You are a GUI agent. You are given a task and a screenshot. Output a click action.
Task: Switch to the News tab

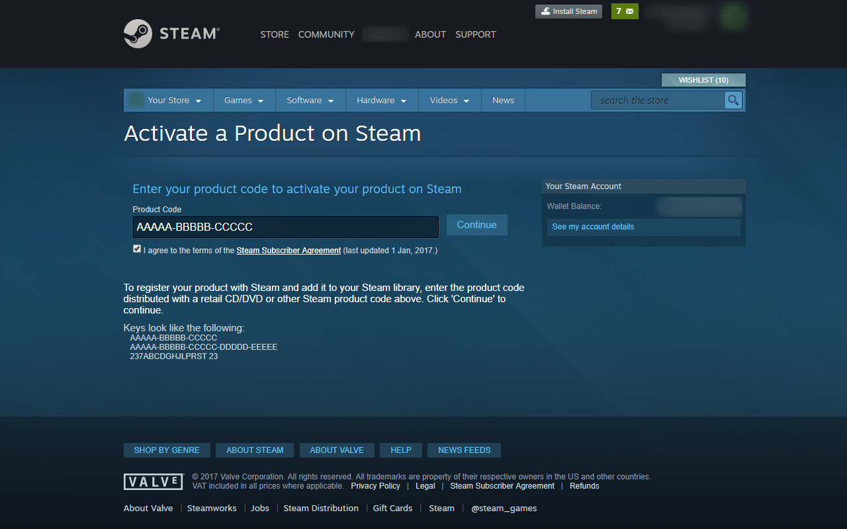503,100
